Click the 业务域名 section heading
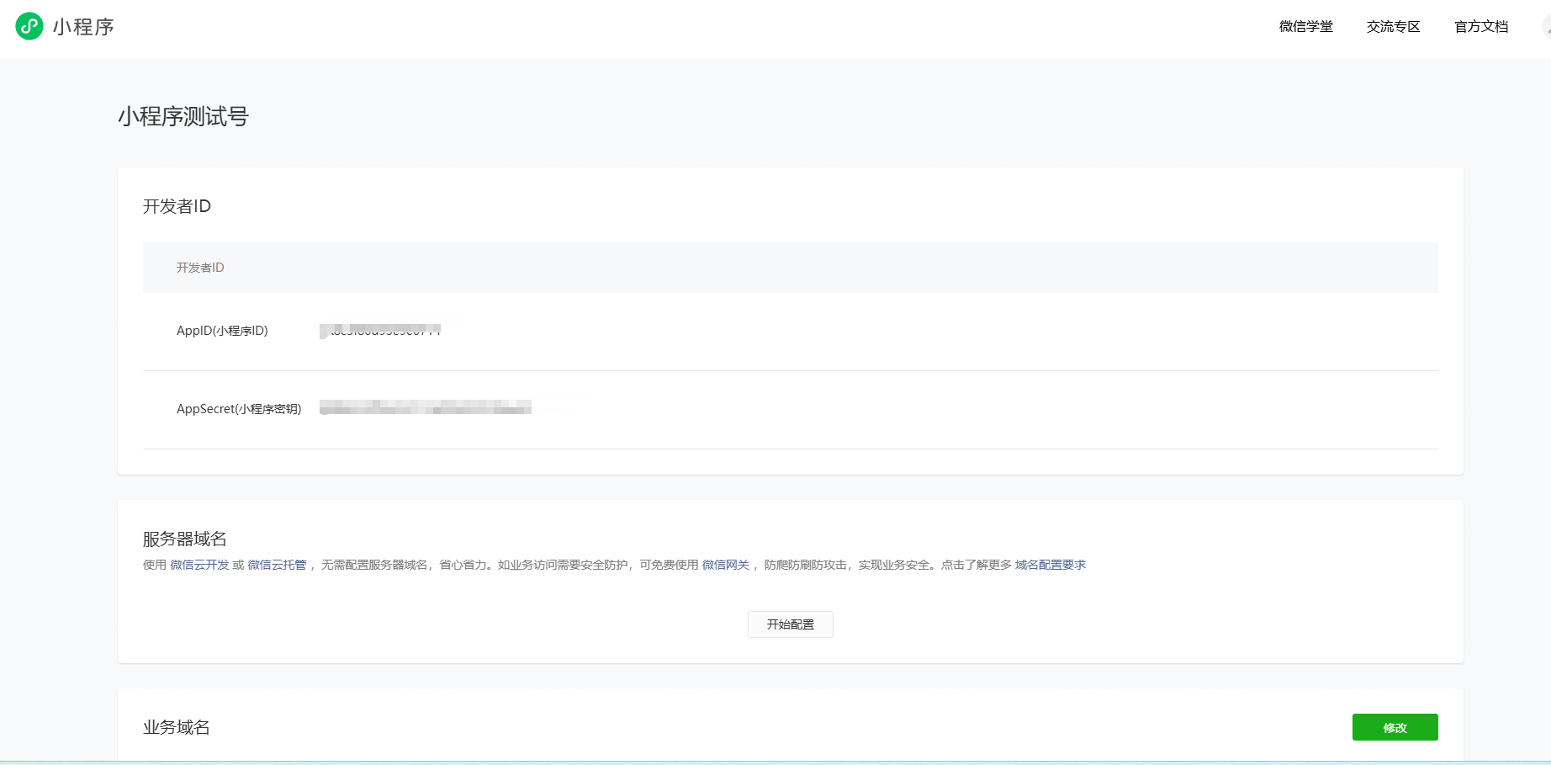The height and width of the screenshot is (765, 1551). click(177, 727)
